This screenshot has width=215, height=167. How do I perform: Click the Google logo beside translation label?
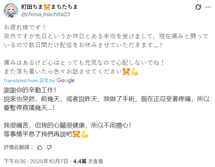coord(65,80)
